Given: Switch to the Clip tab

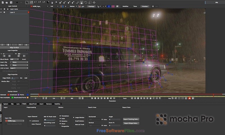Looking at the screenshot, I should click(12, 104).
